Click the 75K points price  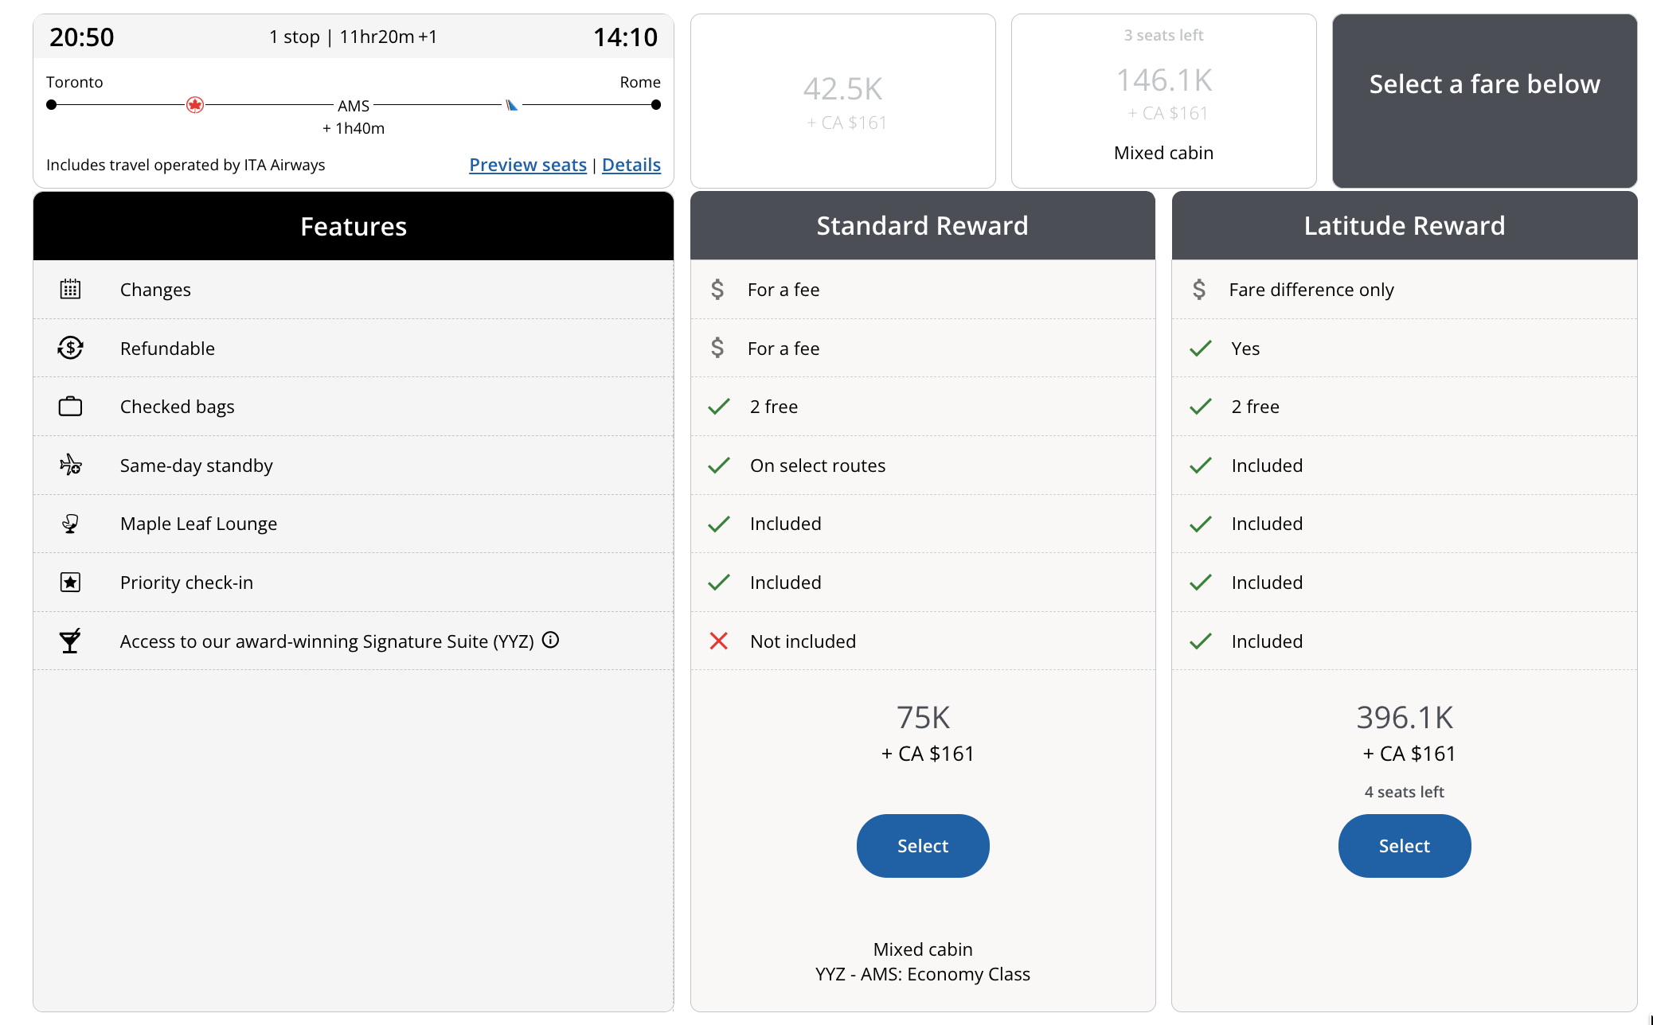[923, 718]
